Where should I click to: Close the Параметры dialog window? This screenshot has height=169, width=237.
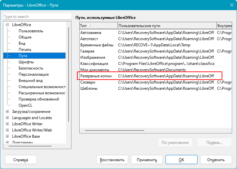pos(231,5)
